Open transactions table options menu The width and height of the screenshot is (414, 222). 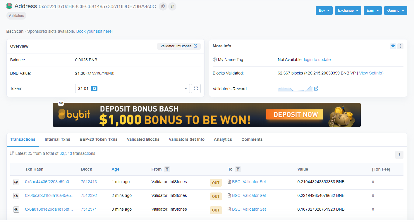tap(399, 155)
